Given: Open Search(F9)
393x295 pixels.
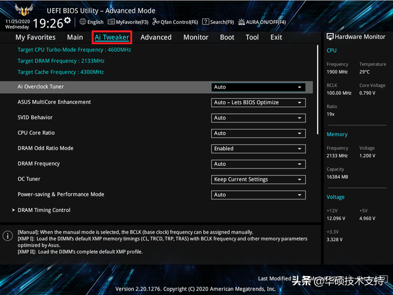Looking at the screenshot, I should [218, 22].
